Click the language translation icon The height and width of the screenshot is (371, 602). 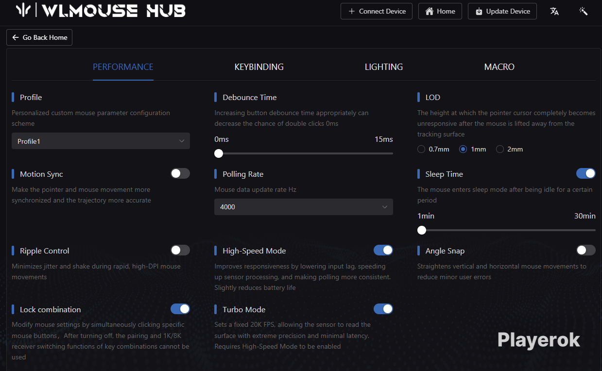click(554, 11)
